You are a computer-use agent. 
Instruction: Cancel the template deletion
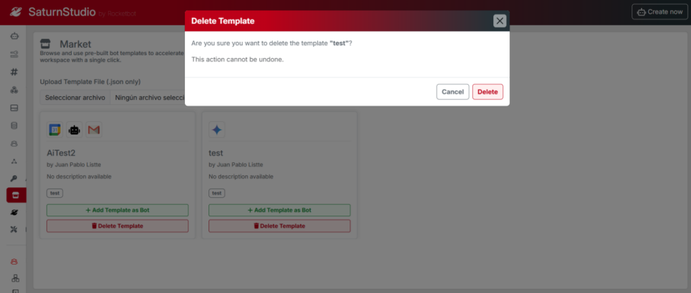(x=452, y=92)
